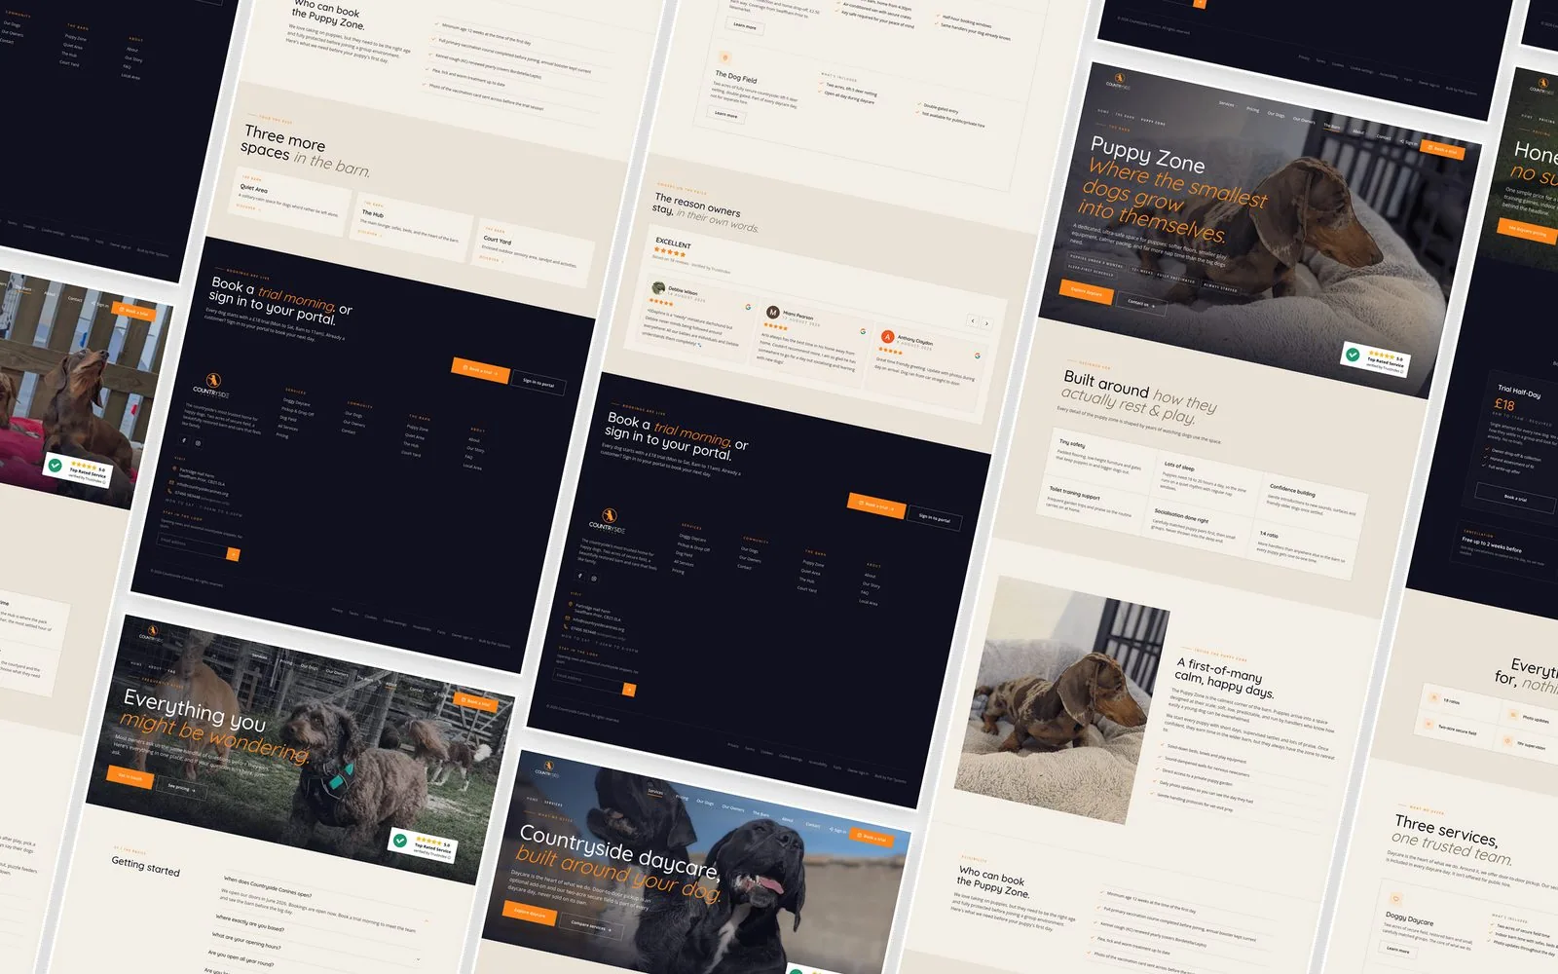Click Puppy Zone link in reviews page footer
Screen dimensions: 1558x974
pos(813,563)
